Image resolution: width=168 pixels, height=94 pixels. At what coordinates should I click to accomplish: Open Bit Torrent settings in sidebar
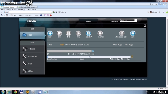(32, 56)
